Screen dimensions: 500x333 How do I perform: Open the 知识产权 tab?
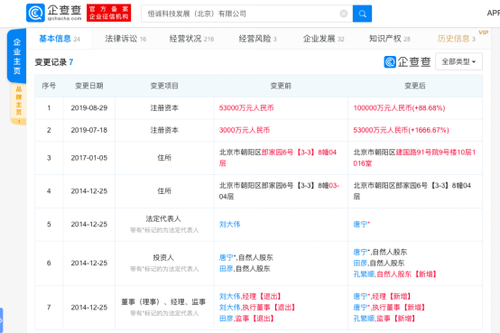[x=389, y=39]
